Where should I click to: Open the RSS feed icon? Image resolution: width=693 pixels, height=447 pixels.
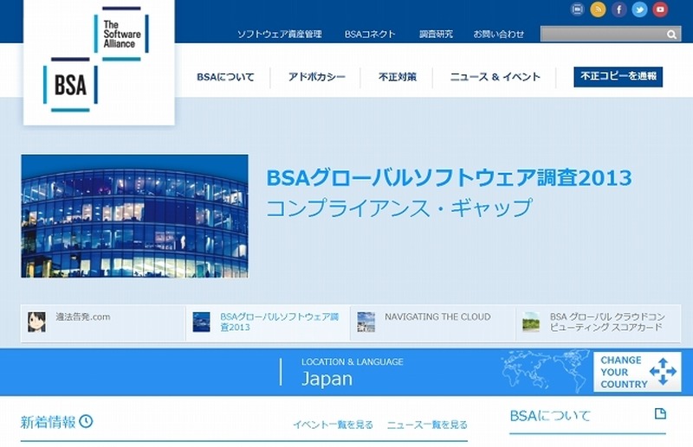[x=598, y=10]
